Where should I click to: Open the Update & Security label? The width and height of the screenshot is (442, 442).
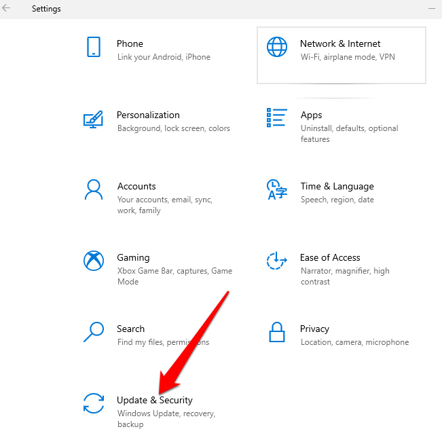click(155, 400)
